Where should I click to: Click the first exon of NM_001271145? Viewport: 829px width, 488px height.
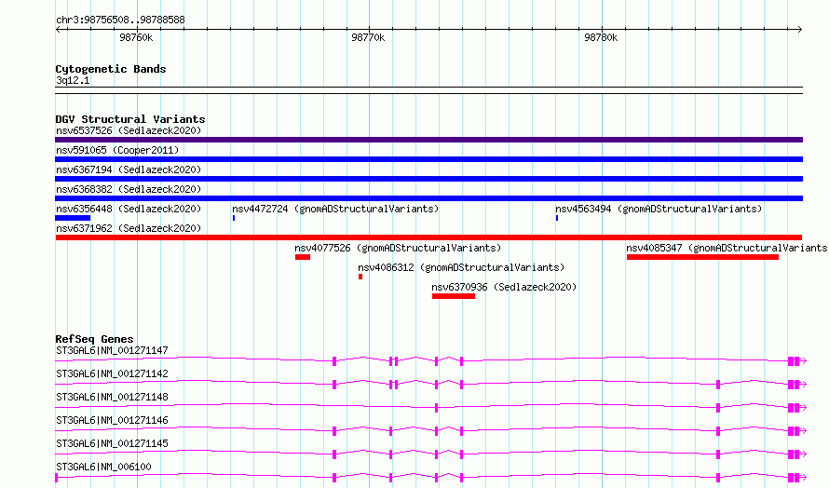coord(334,454)
